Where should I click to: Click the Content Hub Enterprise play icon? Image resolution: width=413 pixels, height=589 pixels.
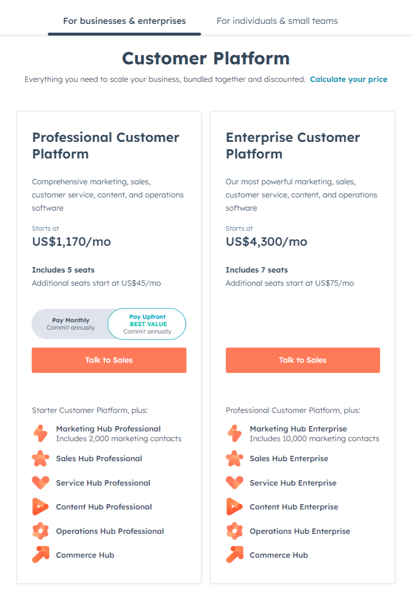pos(234,507)
